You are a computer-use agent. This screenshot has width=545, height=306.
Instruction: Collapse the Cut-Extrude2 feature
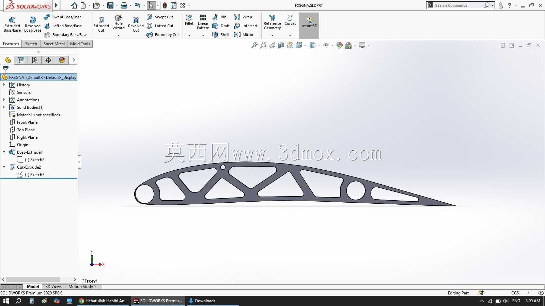tap(4, 167)
